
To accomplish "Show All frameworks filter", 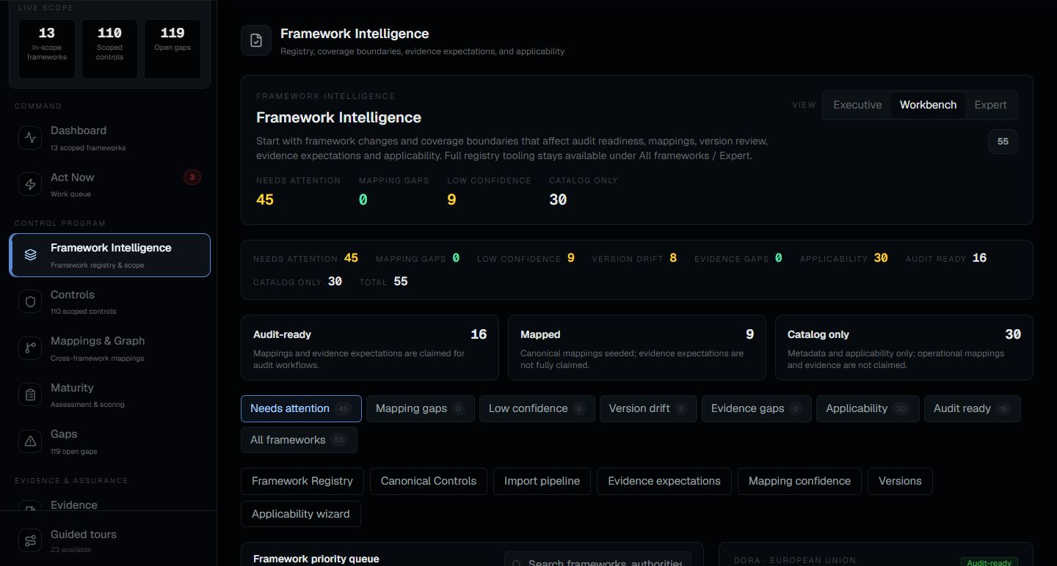I will pos(299,440).
